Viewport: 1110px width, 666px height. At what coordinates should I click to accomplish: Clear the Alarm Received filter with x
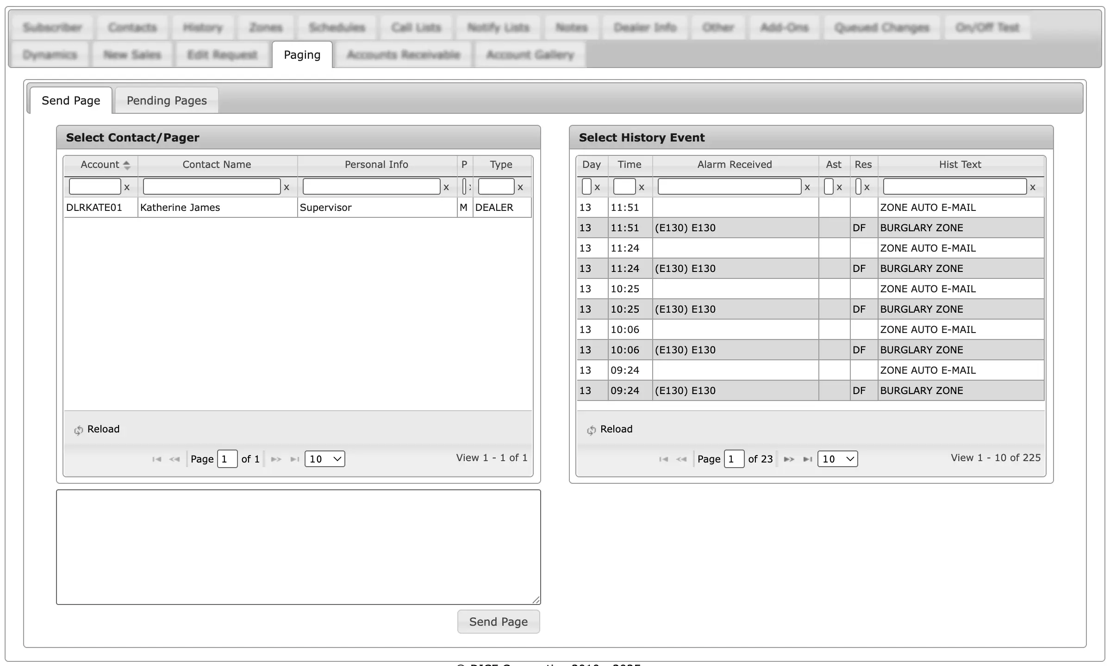coord(807,187)
